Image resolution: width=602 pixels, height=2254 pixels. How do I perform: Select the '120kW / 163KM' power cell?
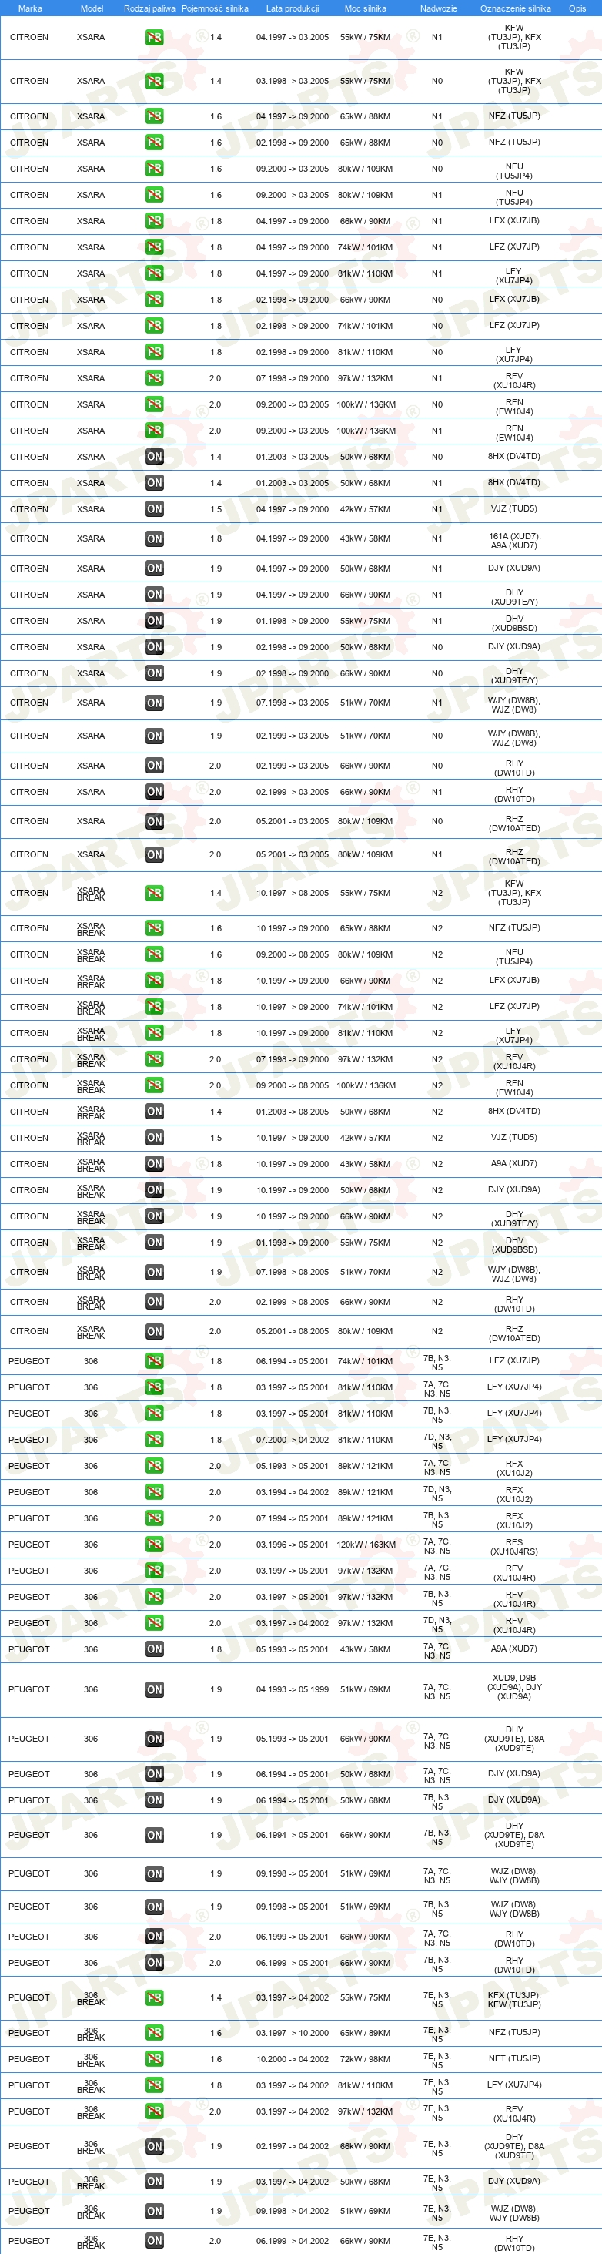click(366, 1545)
